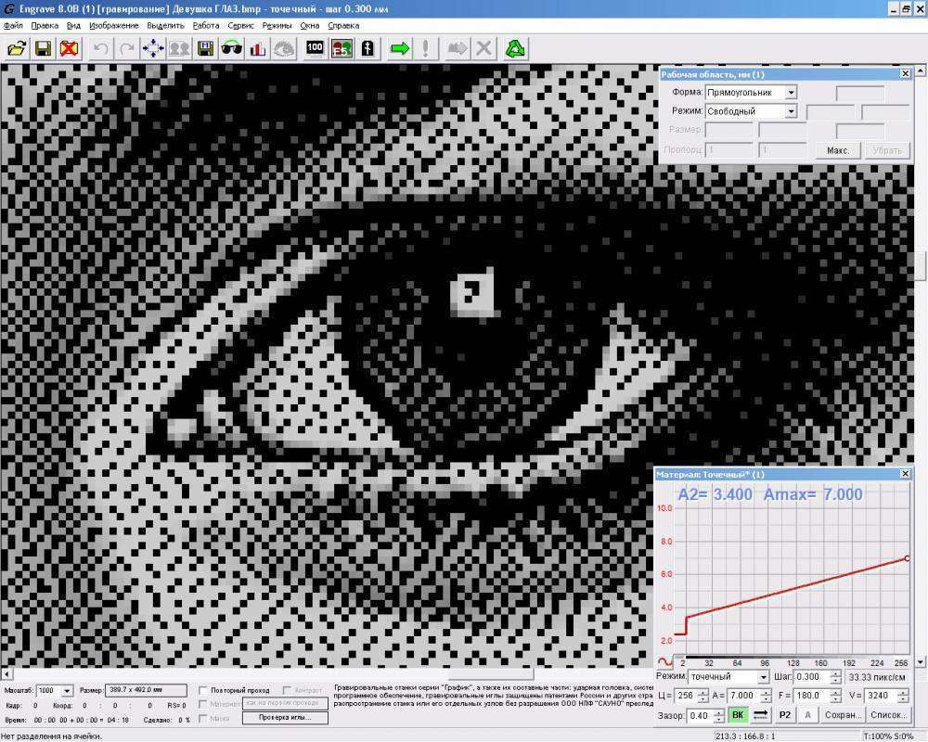Click the open file folder icon
928x742 pixels.
(17, 48)
